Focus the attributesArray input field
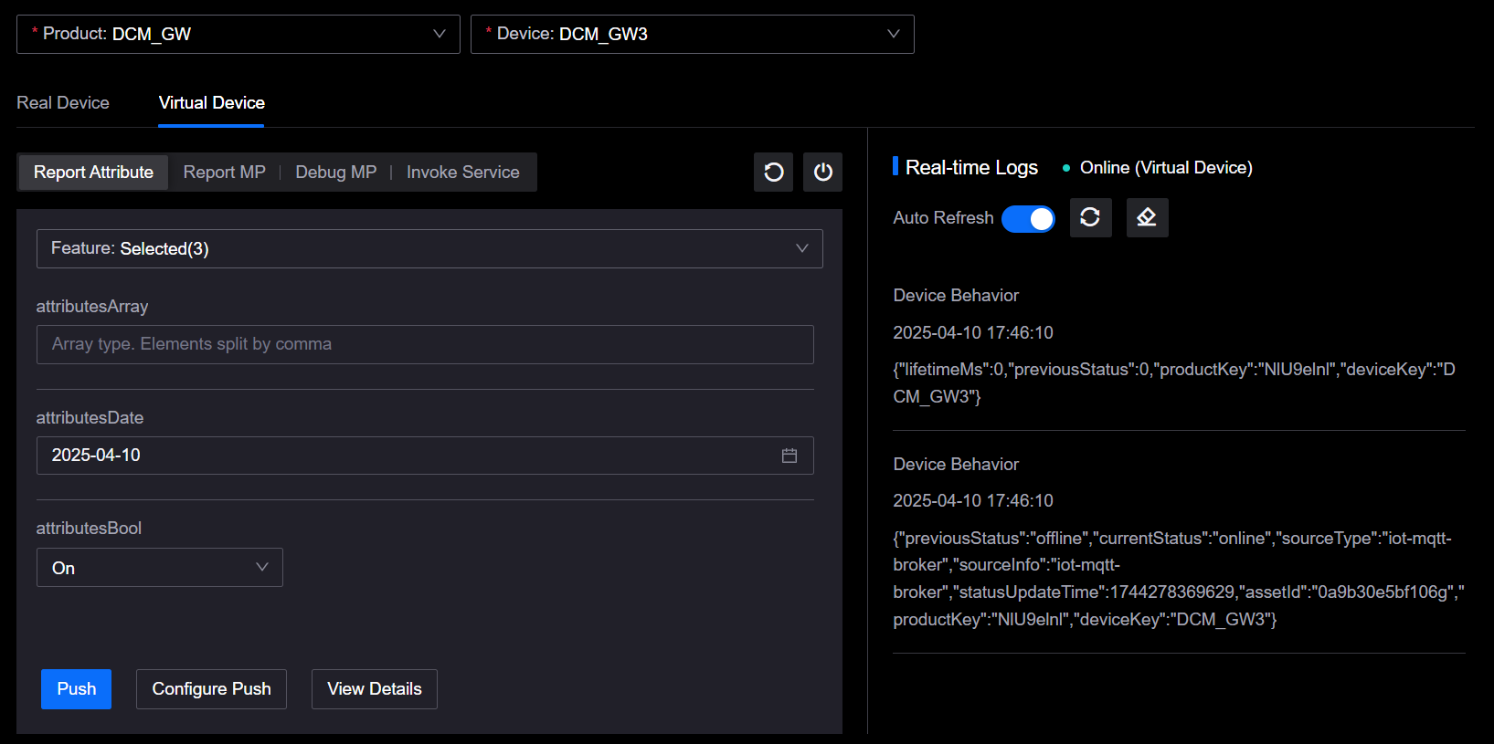The width and height of the screenshot is (1494, 744). click(425, 345)
